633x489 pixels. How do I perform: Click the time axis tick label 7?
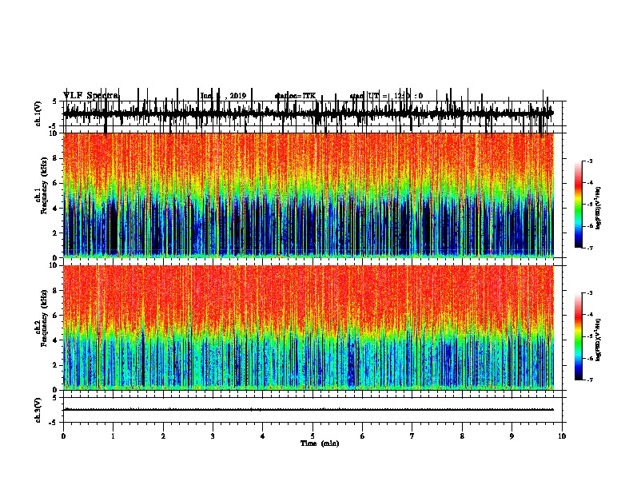[x=412, y=436]
